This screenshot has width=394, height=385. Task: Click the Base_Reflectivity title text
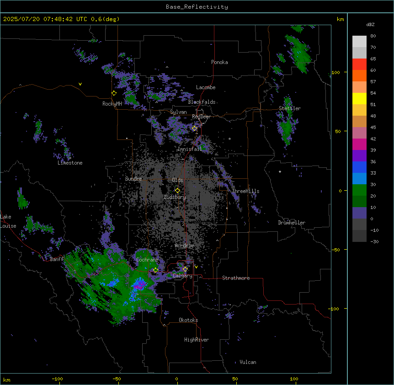197,7
